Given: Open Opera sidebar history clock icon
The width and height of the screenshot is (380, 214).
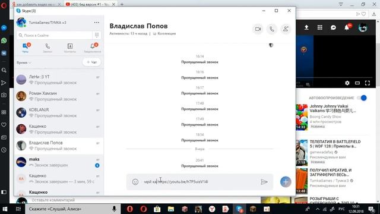Looking at the screenshot, I should click(4, 150).
